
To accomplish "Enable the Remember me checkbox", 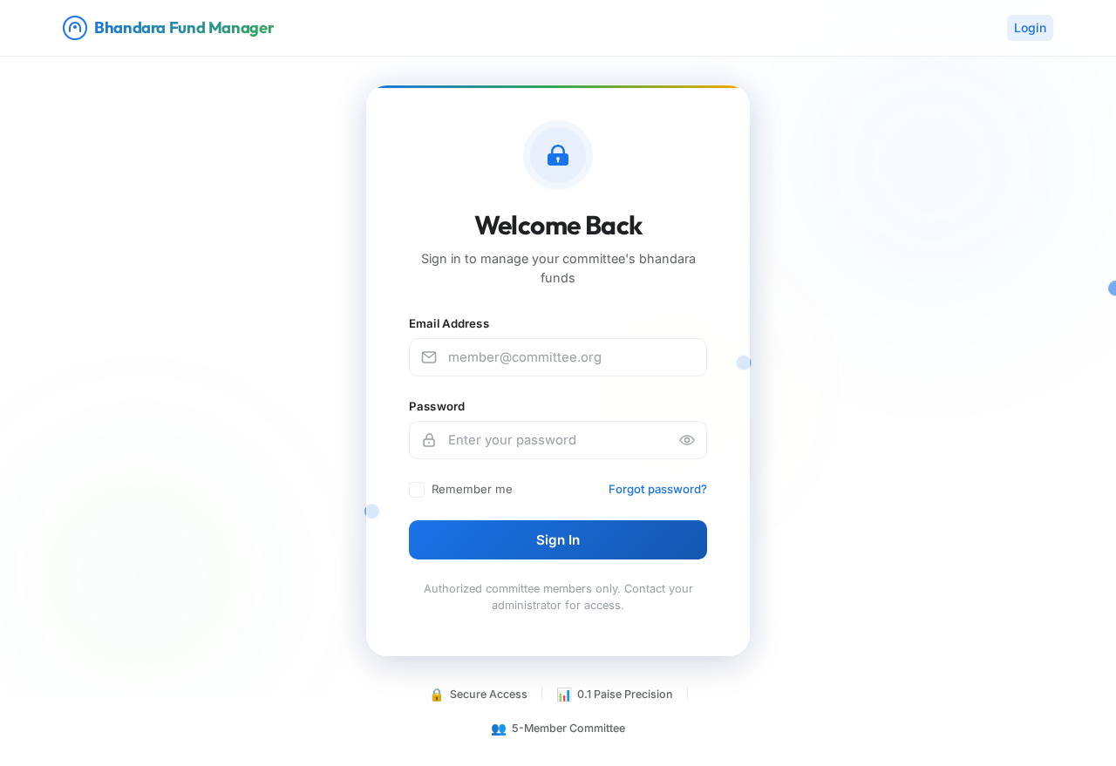I will click(417, 490).
